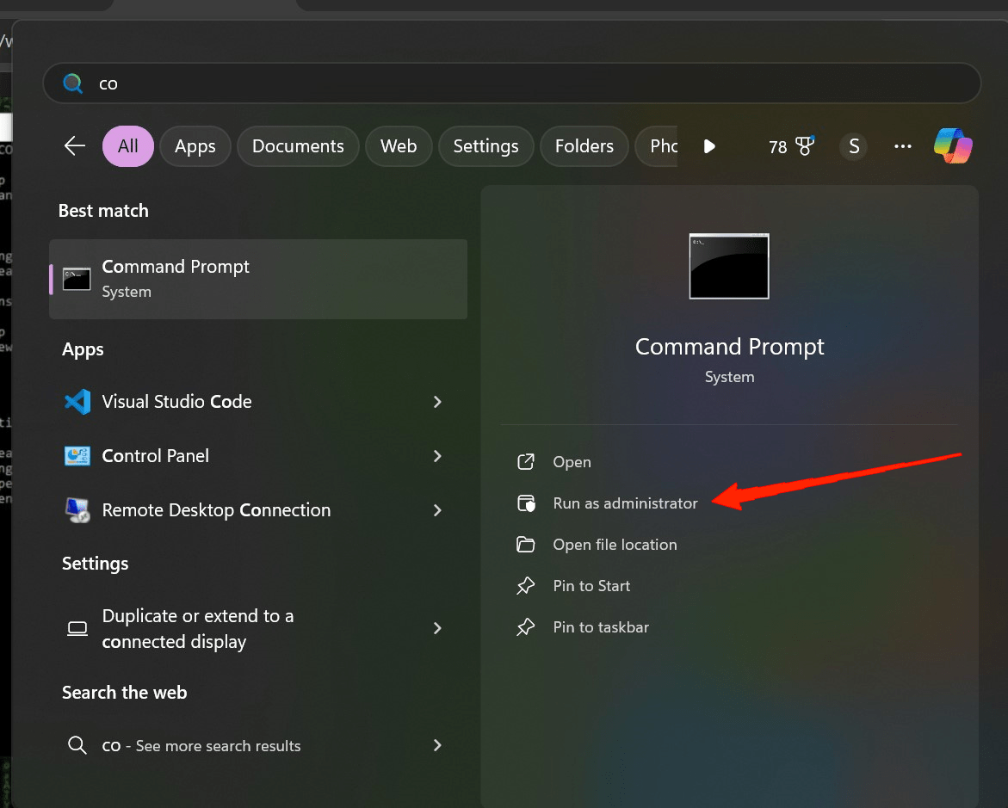Viewport: 1008px width, 808px height.
Task: Click the S user account avatar
Action: (x=854, y=146)
